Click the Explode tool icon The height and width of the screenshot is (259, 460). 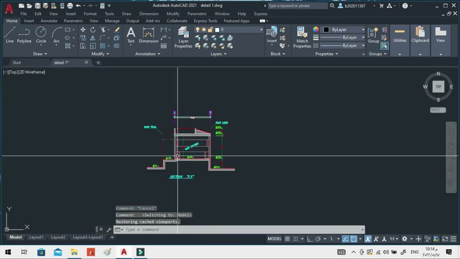tap(117, 38)
